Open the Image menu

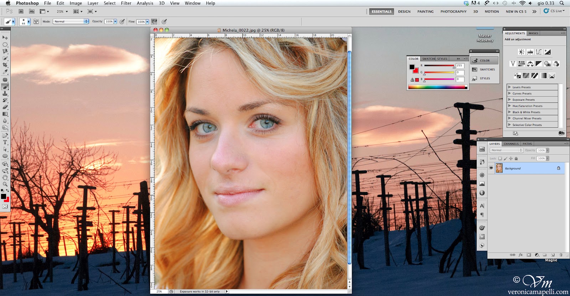pyautogui.click(x=76, y=3)
